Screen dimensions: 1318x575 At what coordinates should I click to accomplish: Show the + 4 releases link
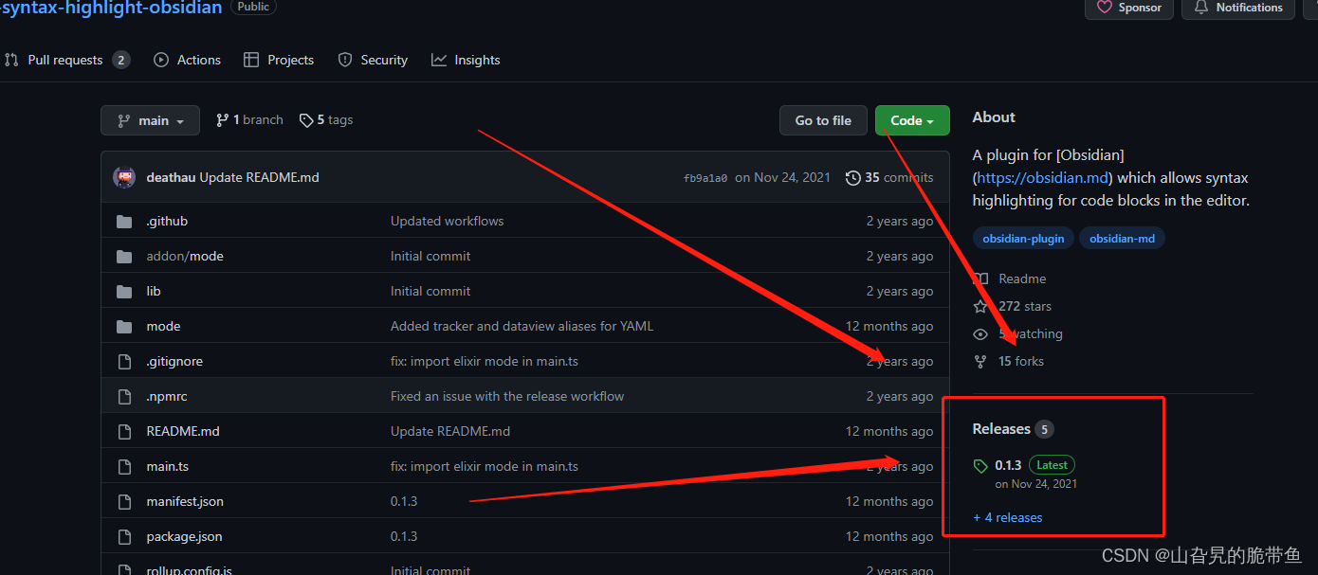[1007, 517]
